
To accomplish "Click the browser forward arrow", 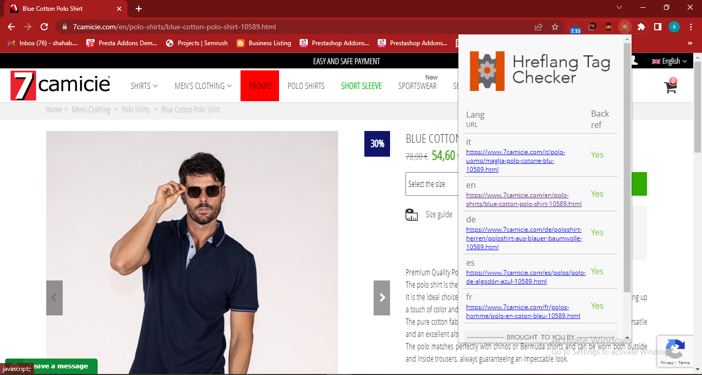I will [28, 27].
